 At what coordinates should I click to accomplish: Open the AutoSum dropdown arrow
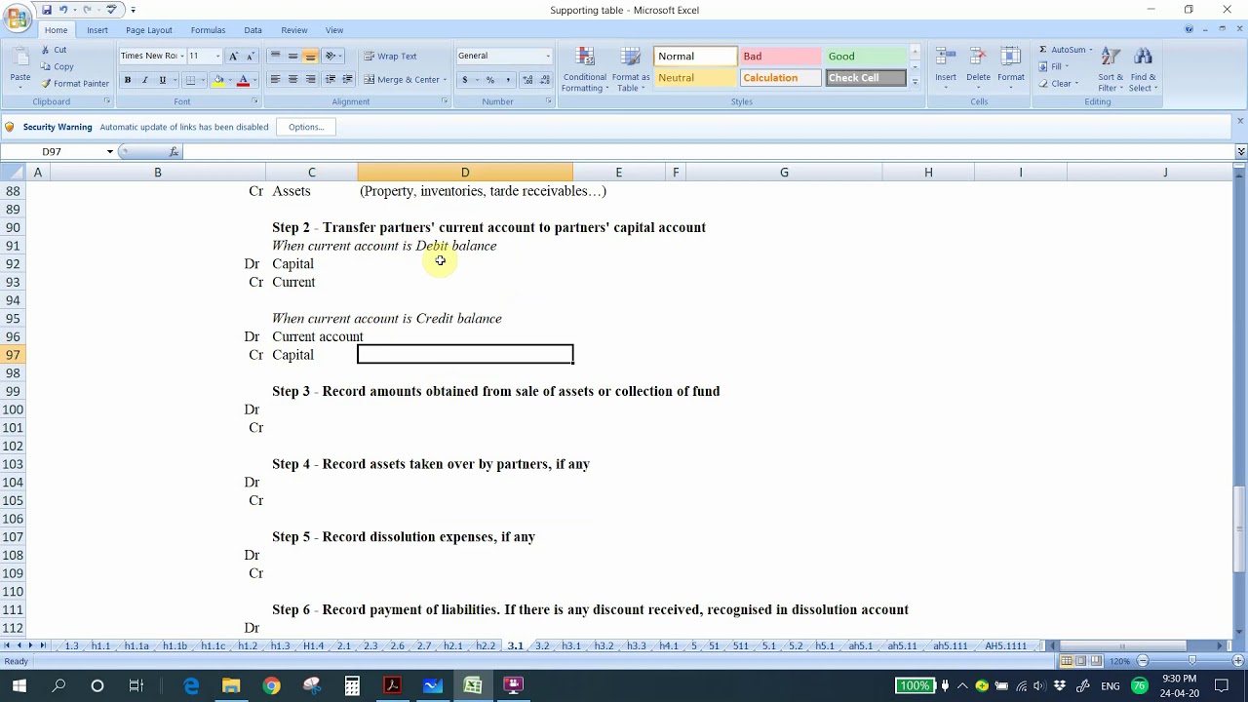tap(1090, 50)
